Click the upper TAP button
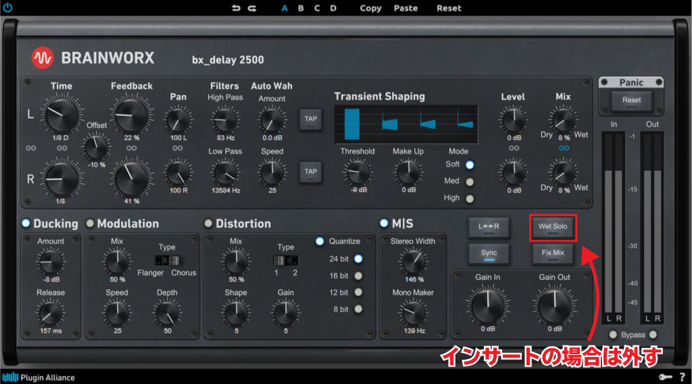Screen dimensions: 692x384 pos(311,119)
